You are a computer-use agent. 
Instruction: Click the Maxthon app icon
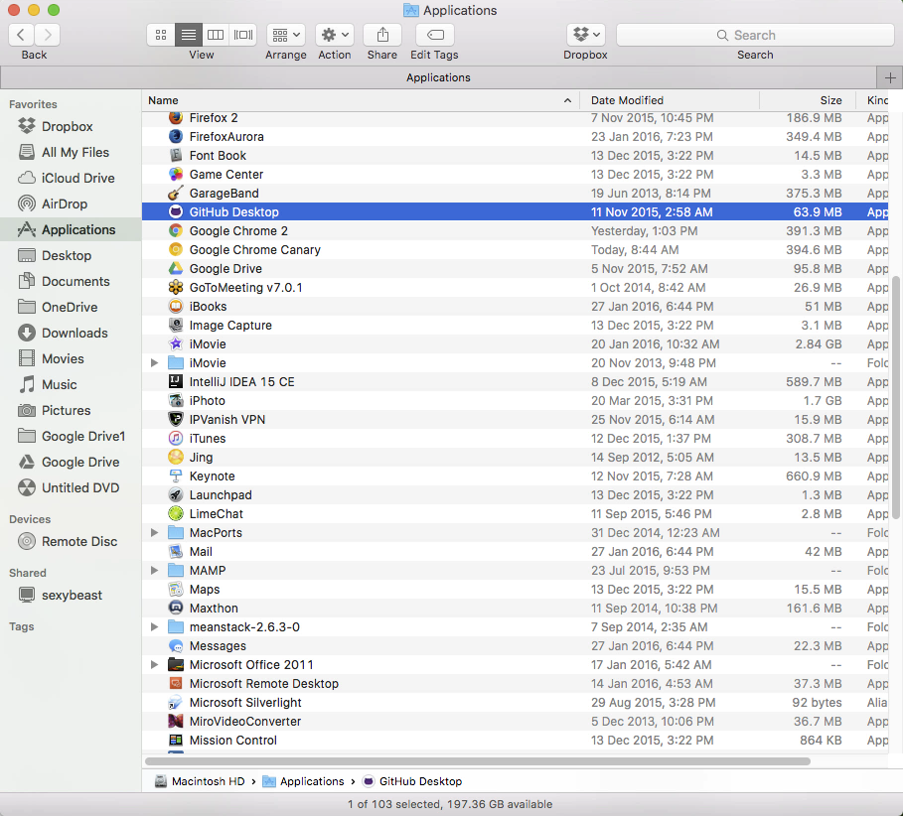[176, 609]
